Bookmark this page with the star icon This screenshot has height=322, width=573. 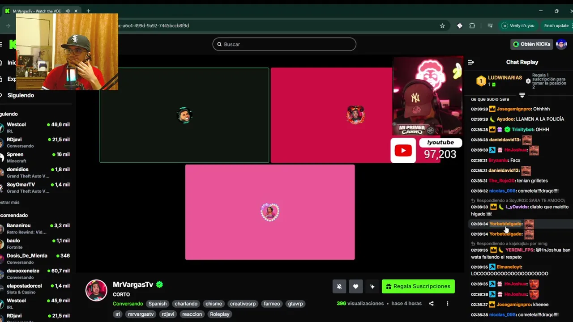442,25
